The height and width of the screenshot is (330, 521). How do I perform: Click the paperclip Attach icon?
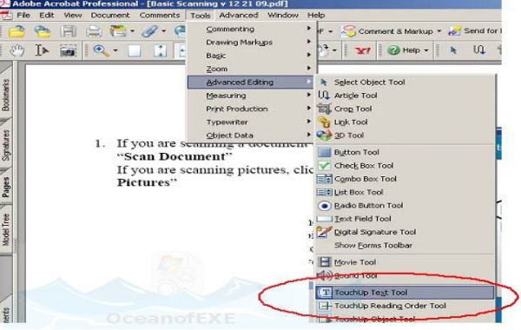click(150, 31)
